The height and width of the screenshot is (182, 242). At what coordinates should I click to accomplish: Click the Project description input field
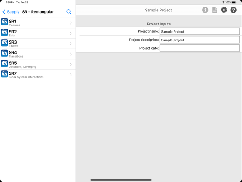click(x=199, y=40)
